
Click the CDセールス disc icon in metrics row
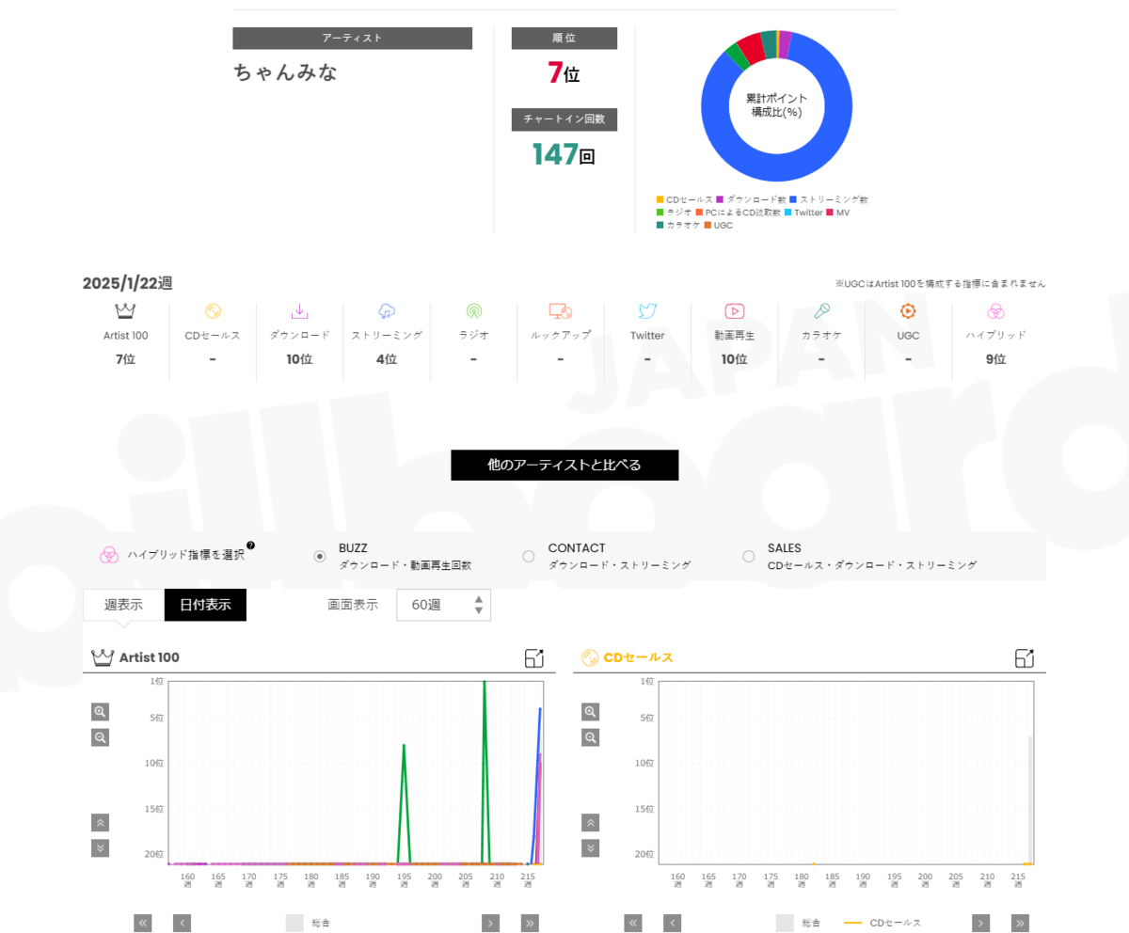[x=213, y=311]
